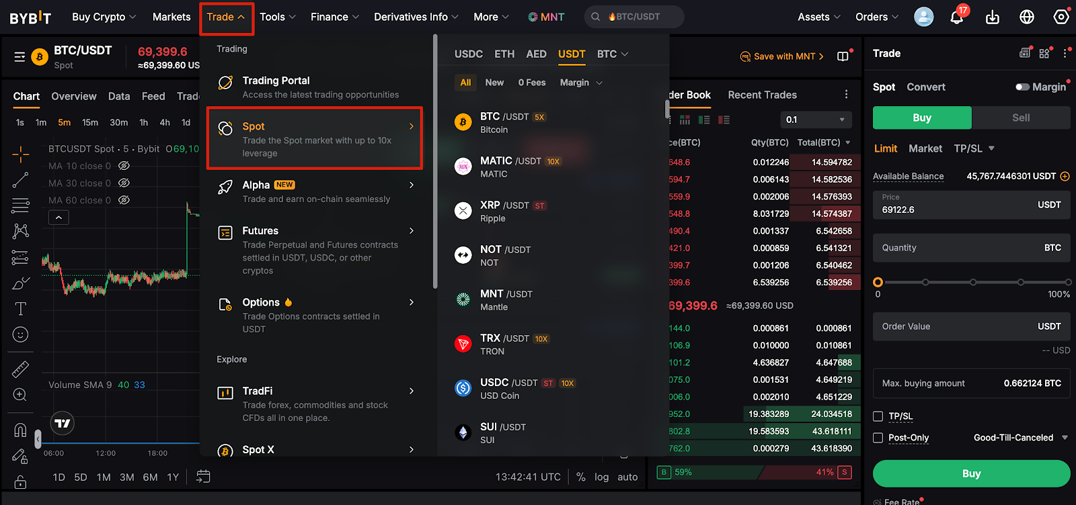Open the notifications bell icon
This screenshot has height=505, width=1076.
point(956,17)
